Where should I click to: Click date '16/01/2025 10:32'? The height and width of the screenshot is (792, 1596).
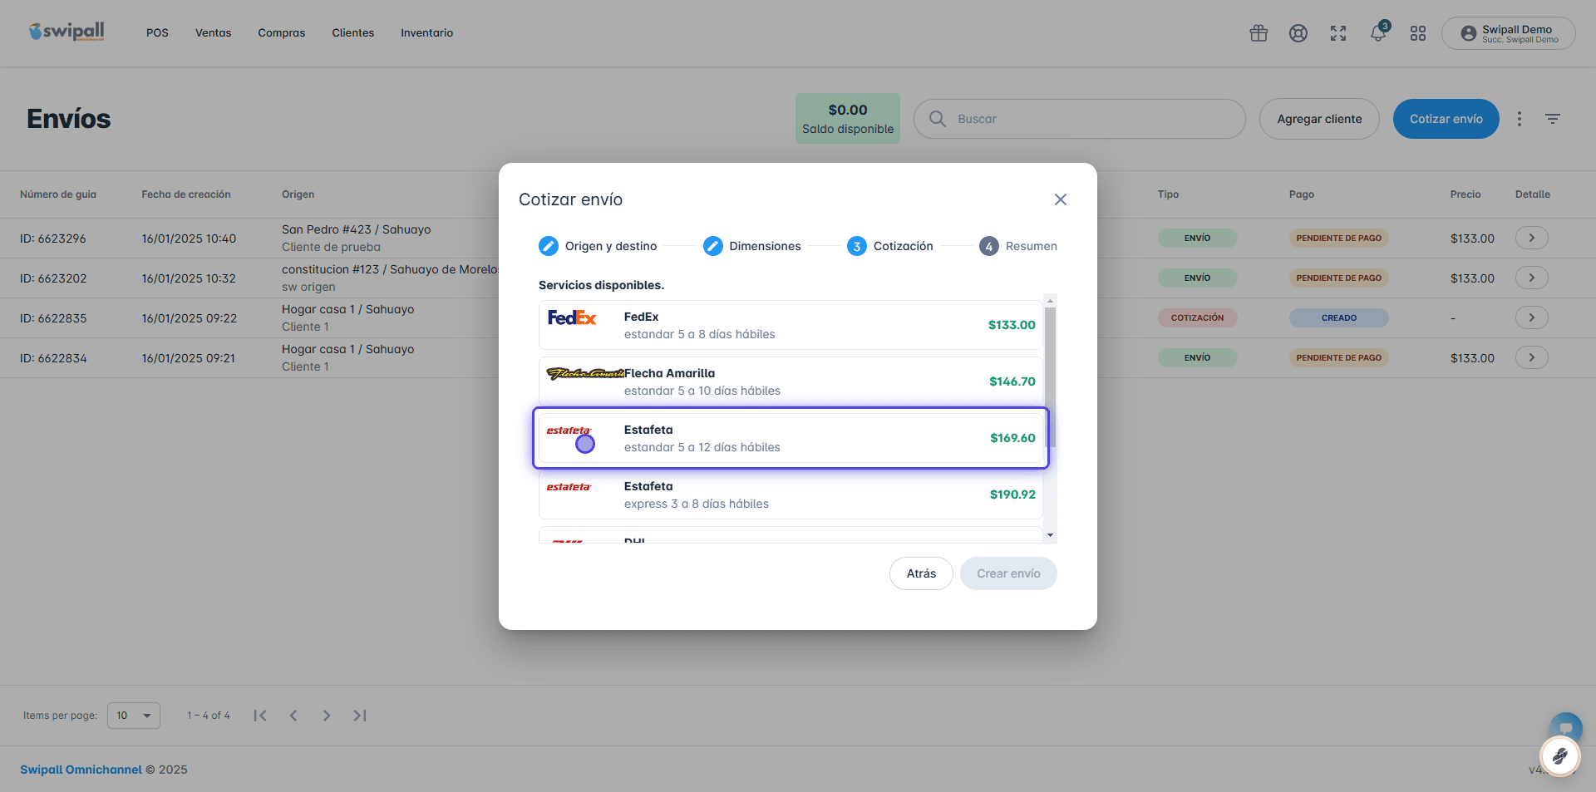pyautogui.click(x=189, y=278)
